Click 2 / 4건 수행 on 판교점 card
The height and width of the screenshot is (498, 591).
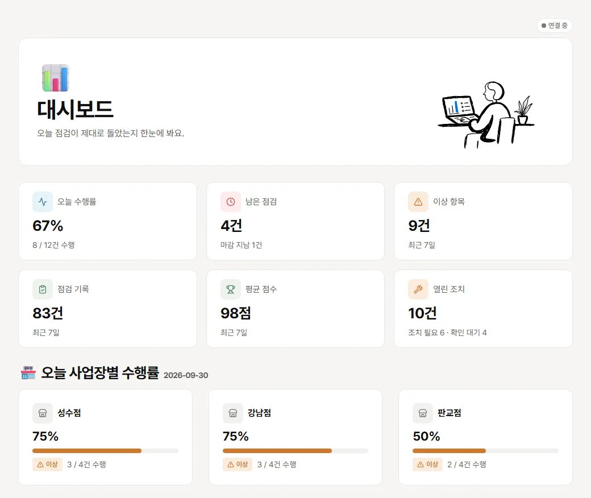[x=467, y=464]
